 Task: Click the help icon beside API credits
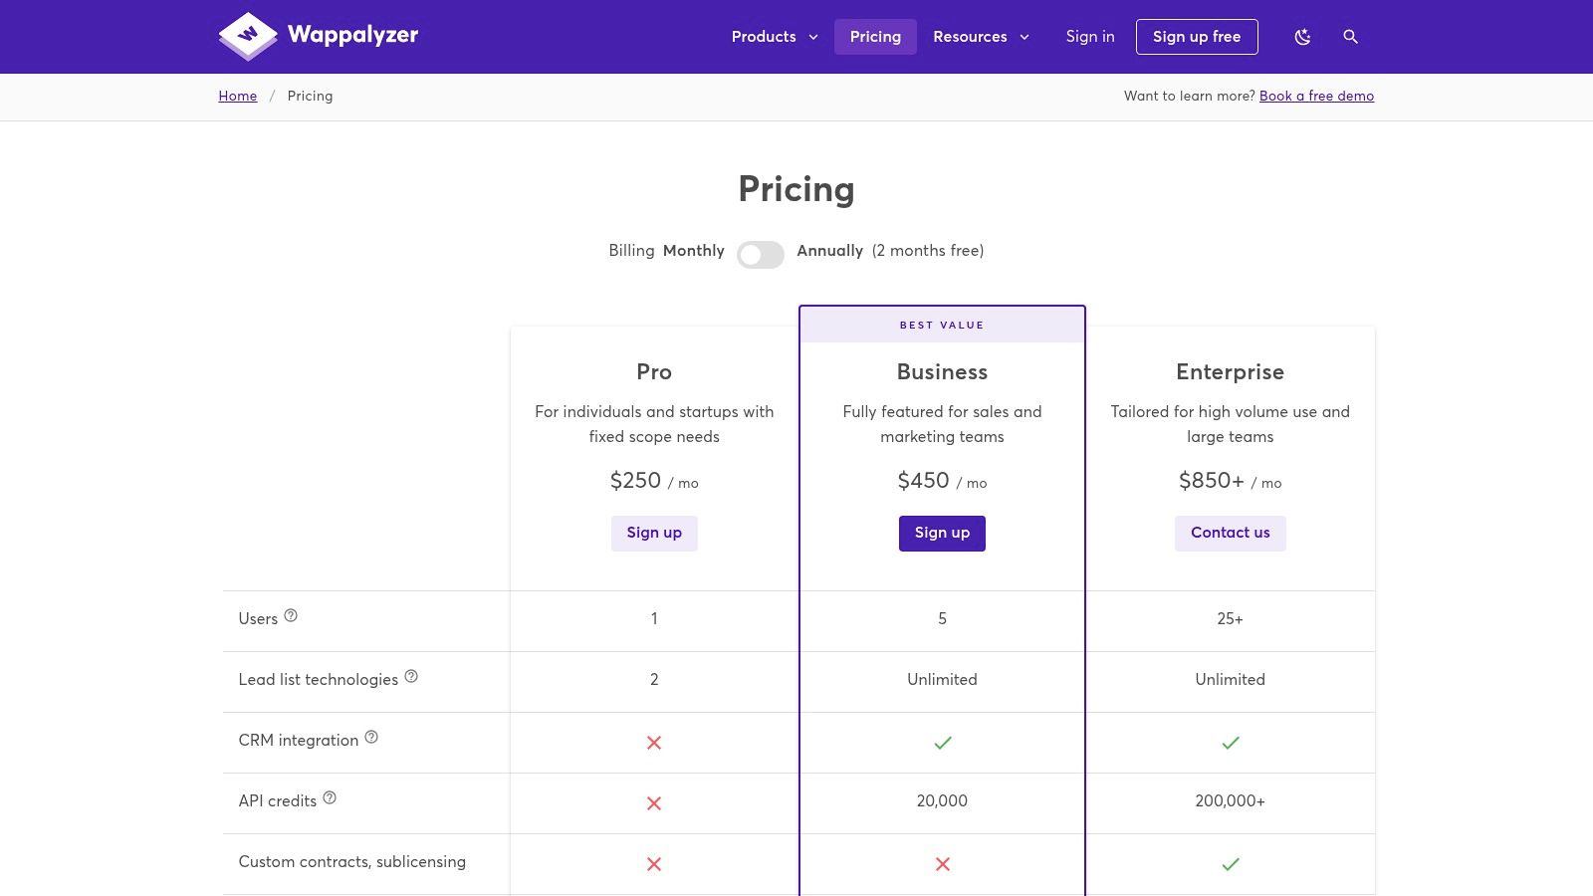point(330,796)
